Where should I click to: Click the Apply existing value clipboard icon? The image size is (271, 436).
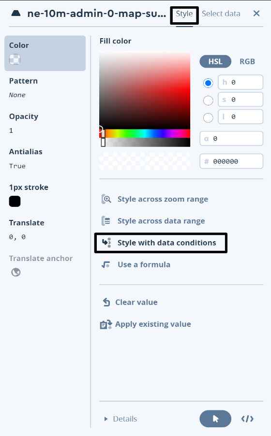[106, 324]
